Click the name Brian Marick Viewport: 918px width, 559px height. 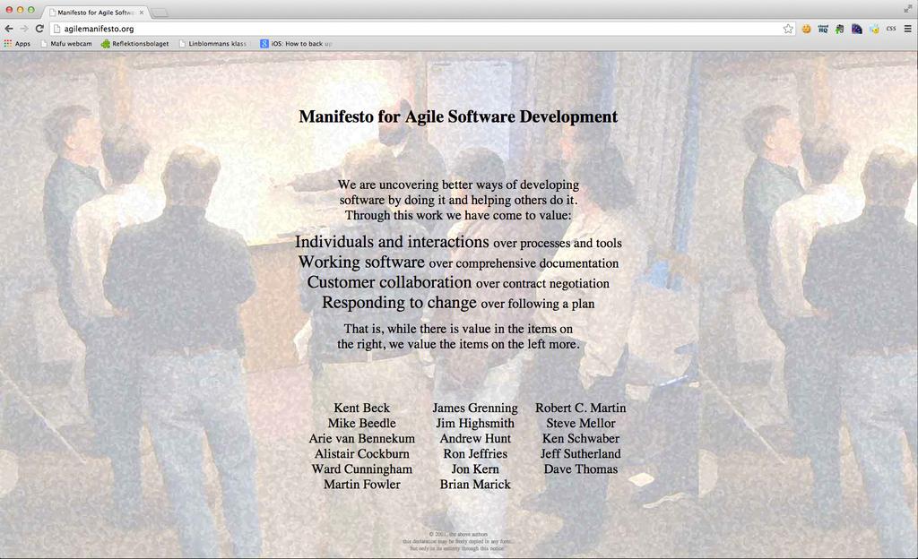click(x=475, y=484)
